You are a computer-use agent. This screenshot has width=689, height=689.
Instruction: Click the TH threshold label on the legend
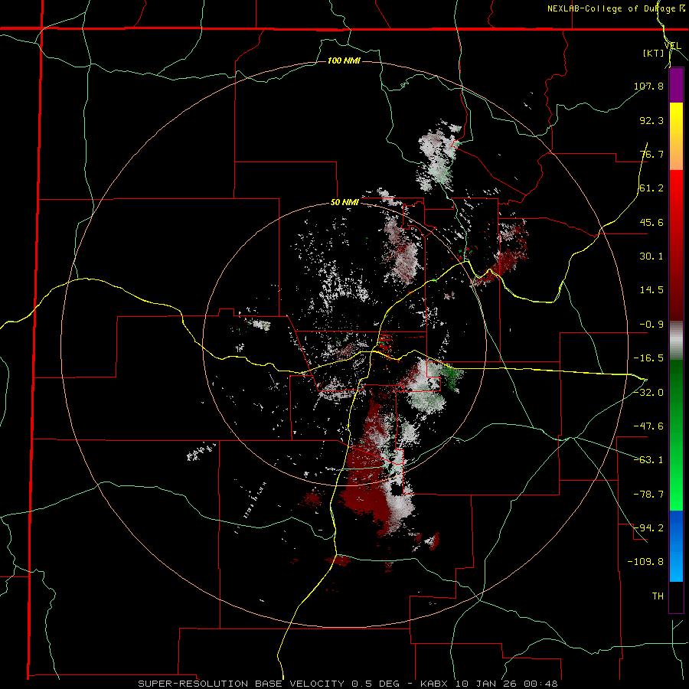(658, 596)
